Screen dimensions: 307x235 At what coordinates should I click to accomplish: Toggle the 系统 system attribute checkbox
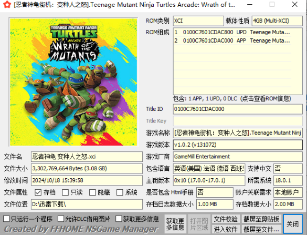point(120,192)
